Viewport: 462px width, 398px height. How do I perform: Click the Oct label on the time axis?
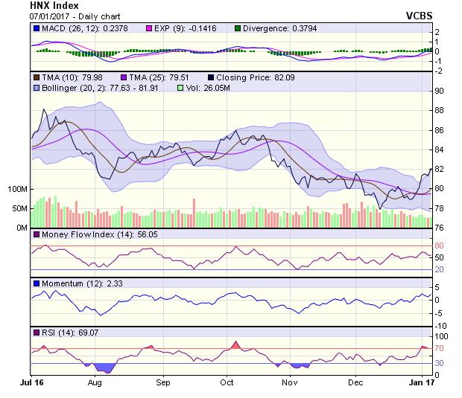(227, 382)
